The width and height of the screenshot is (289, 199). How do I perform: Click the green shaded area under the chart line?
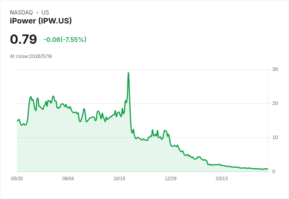[x=92, y=147]
